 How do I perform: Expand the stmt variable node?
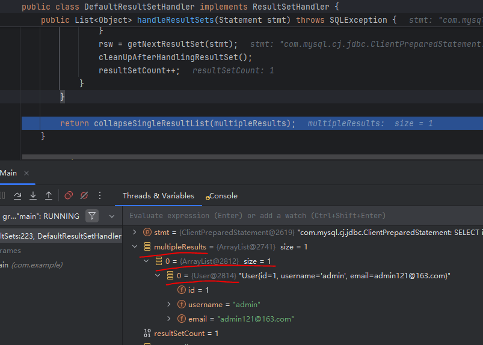point(135,232)
